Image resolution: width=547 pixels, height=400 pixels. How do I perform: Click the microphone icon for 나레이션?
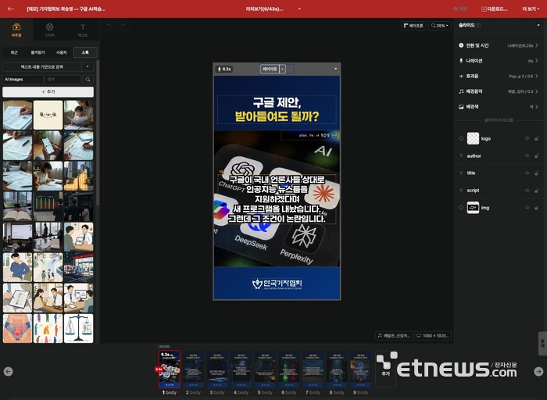(461, 61)
